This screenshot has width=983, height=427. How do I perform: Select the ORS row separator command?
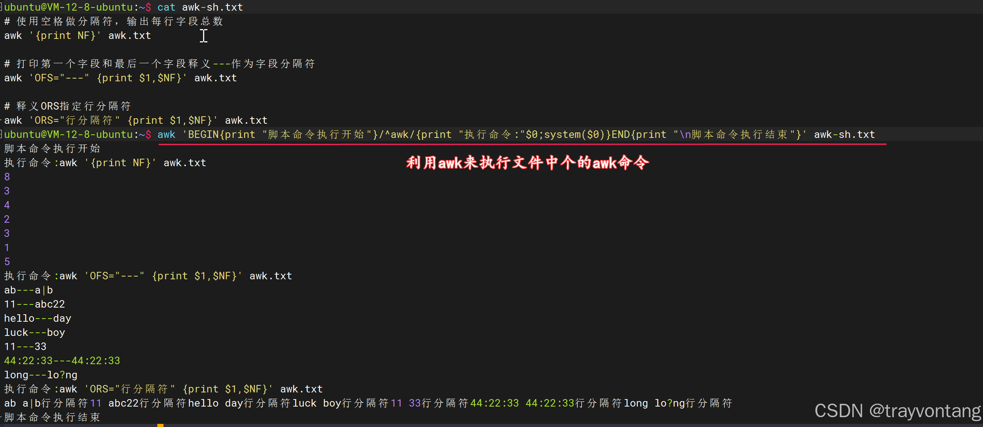coord(133,119)
